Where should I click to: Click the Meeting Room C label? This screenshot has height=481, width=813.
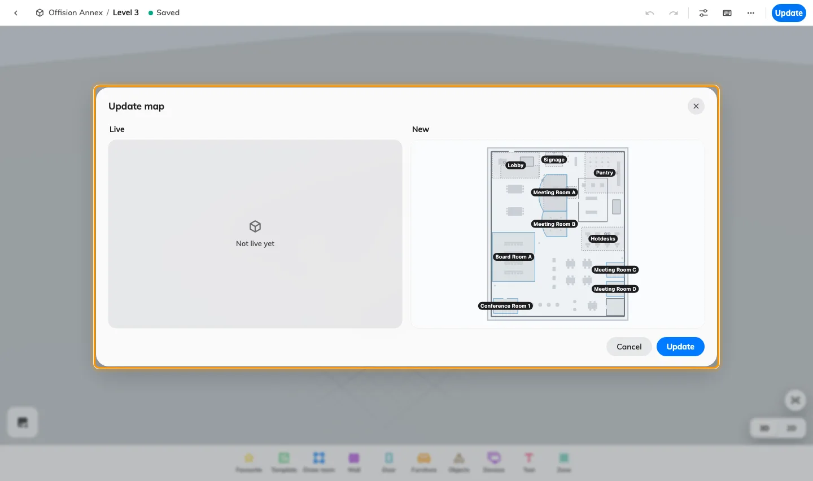[x=615, y=270]
